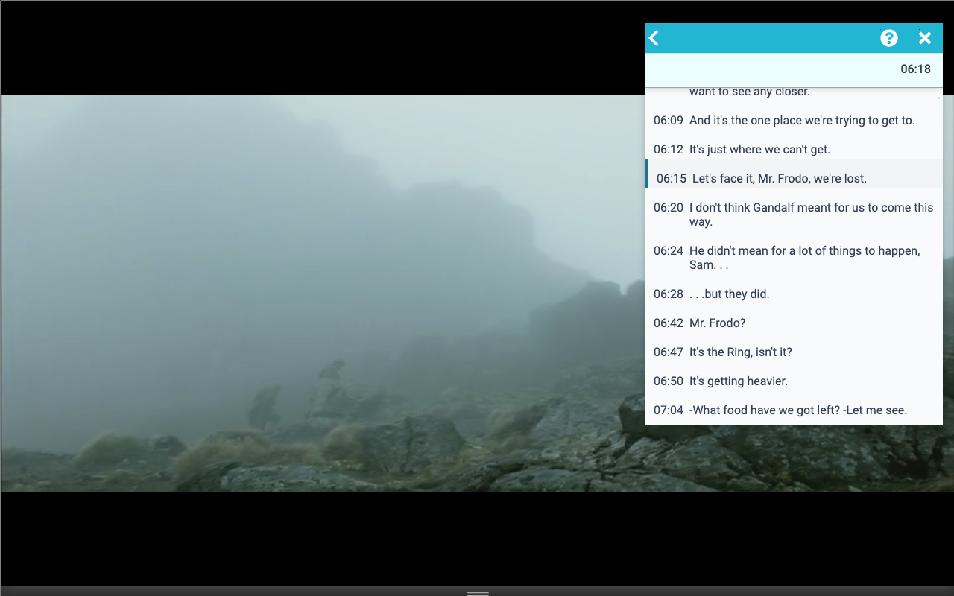Click the 06:18 current time display

point(915,69)
